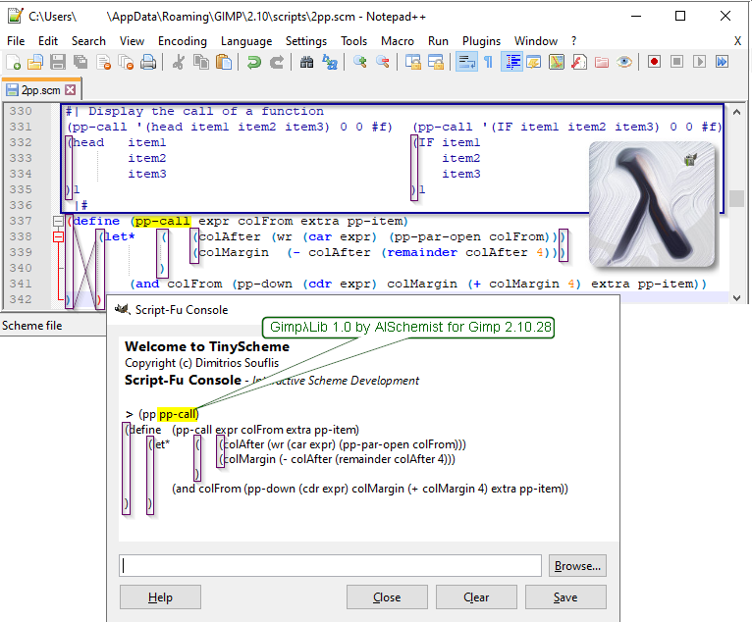Image resolution: width=752 pixels, height=622 pixels.
Task: Toggle the indent guide toolbar button
Action: (x=511, y=62)
